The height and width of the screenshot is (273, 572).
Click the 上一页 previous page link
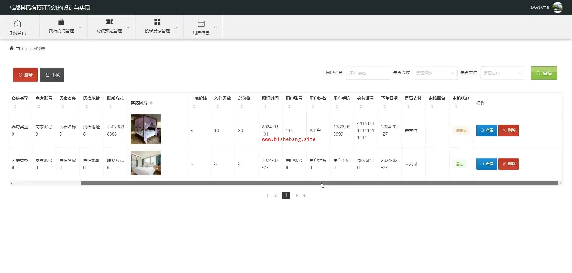click(x=271, y=196)
